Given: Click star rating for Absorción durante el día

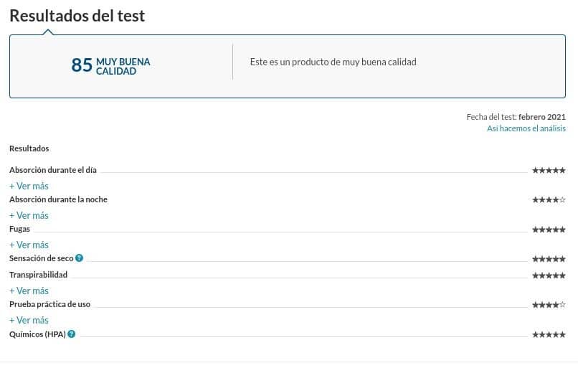Looking at the screenshot, I should tap(549, 170).
